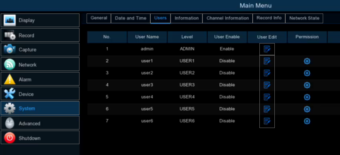This screenshot has width=340, height=155.
Task: Open permission settings gear for user5
Action: click(x=307, y=109)
